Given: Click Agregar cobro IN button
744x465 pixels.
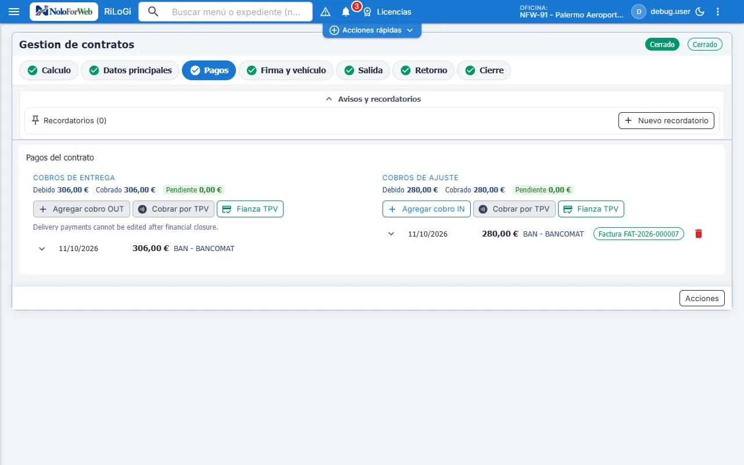Looking at the screenshot, I should coord(427,209).
